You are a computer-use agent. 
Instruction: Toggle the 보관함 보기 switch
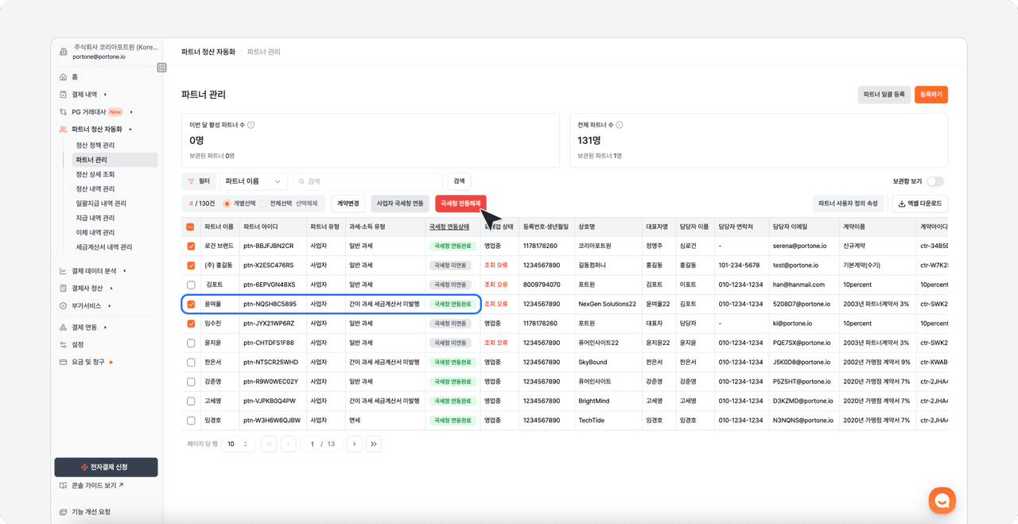point(934,181)
